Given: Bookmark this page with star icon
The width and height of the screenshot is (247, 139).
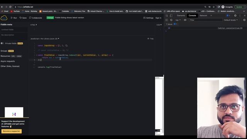Looking at the screenshot, I should (x=214, y=7).
